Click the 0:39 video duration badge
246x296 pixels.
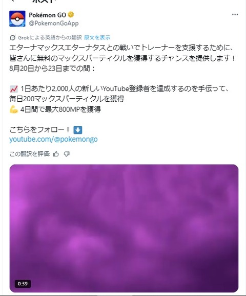coord(23,284)
